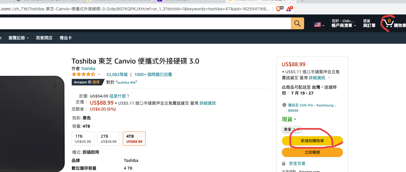This screenshot has height=172, width=406.
Task: Click the orange buy now button
Action: 312,152
